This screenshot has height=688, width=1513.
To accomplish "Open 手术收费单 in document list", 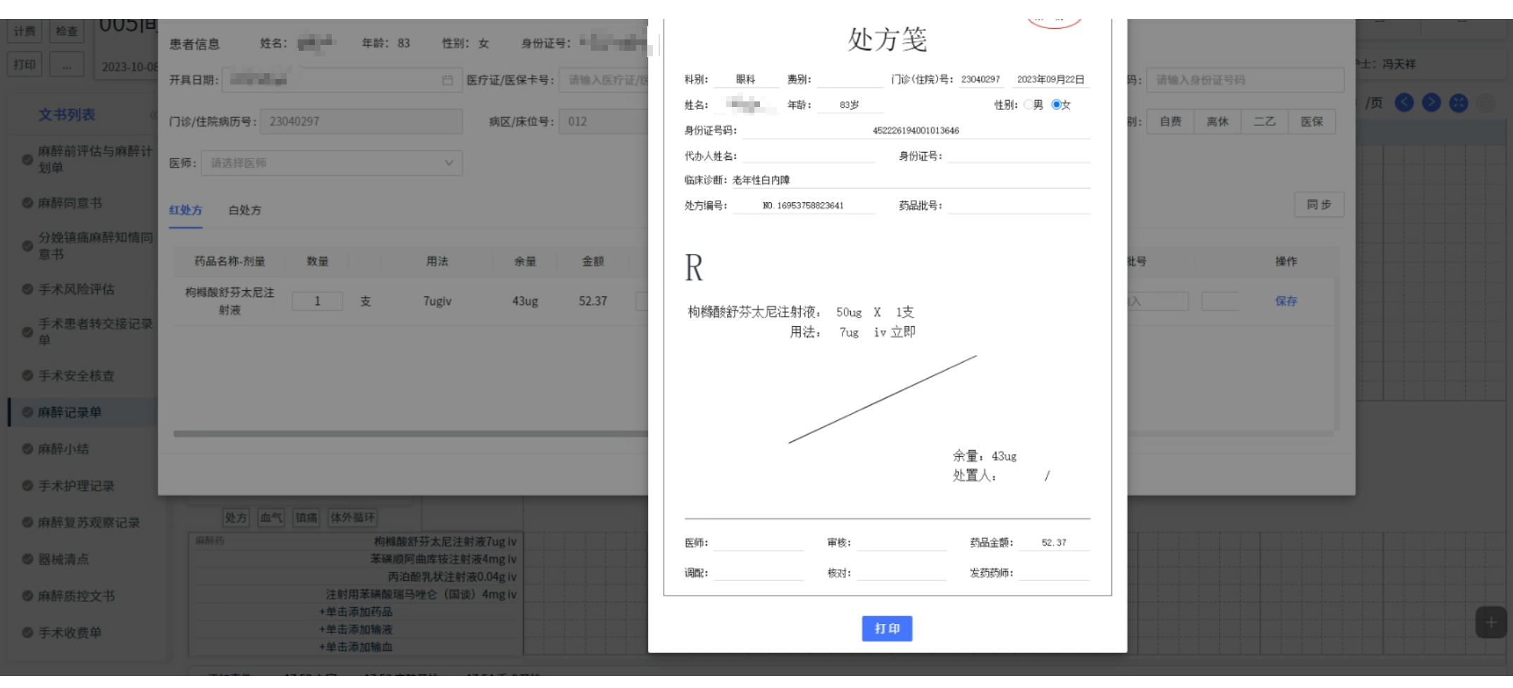I will point(70,632).
